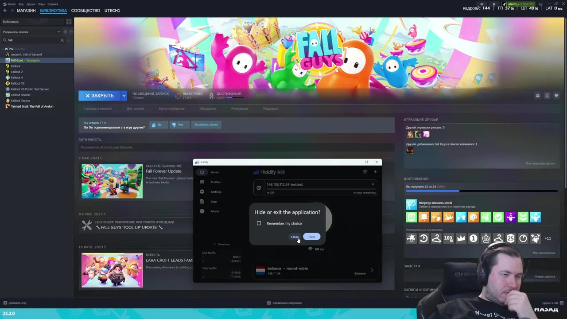
Task: Open the Игры menu
Action: (41, 4)
